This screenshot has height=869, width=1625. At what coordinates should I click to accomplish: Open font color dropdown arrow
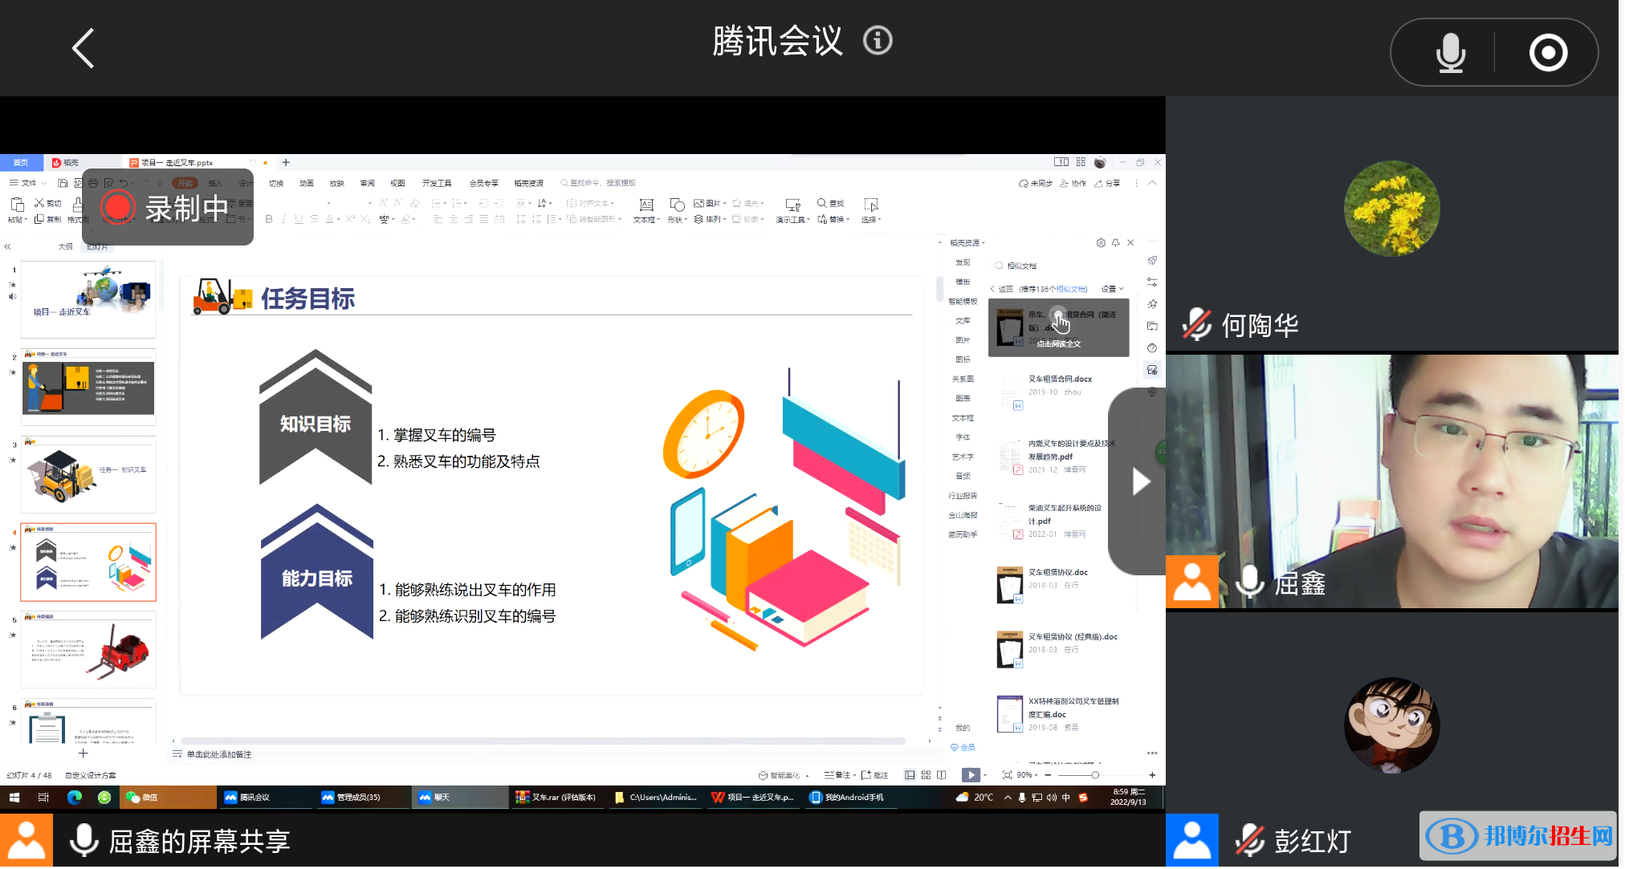[339, 219]
